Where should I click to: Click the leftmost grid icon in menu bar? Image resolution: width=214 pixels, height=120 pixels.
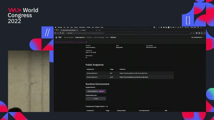click(x=154, y=27)
